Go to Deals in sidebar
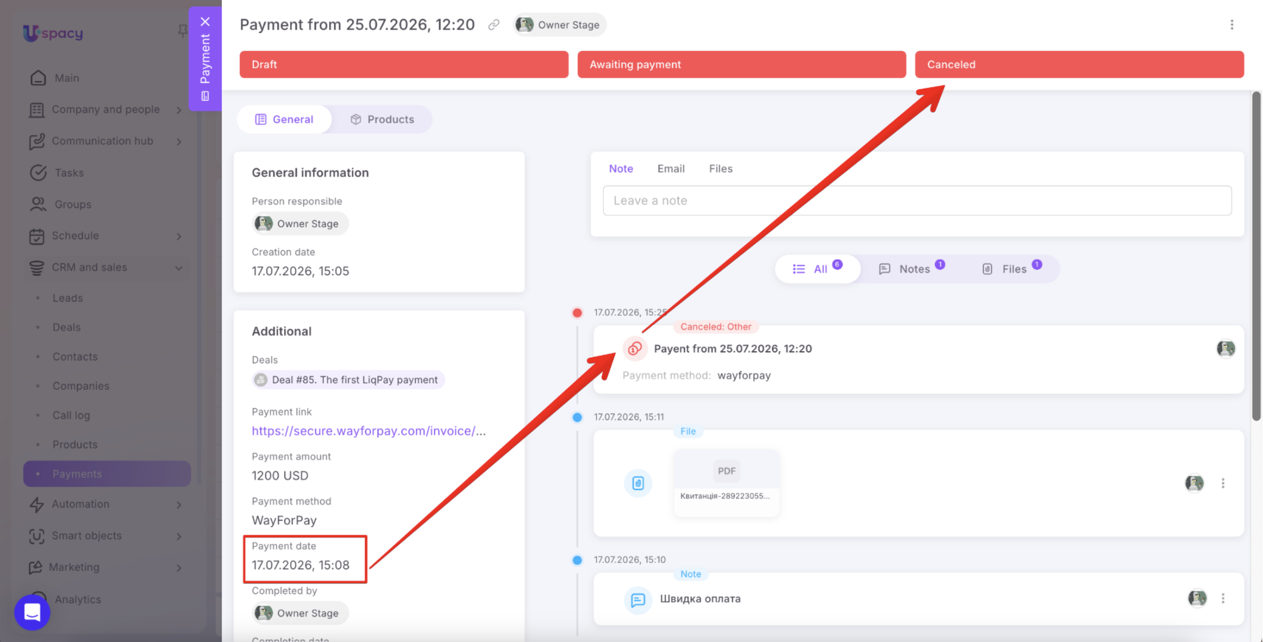 [67, 327]
